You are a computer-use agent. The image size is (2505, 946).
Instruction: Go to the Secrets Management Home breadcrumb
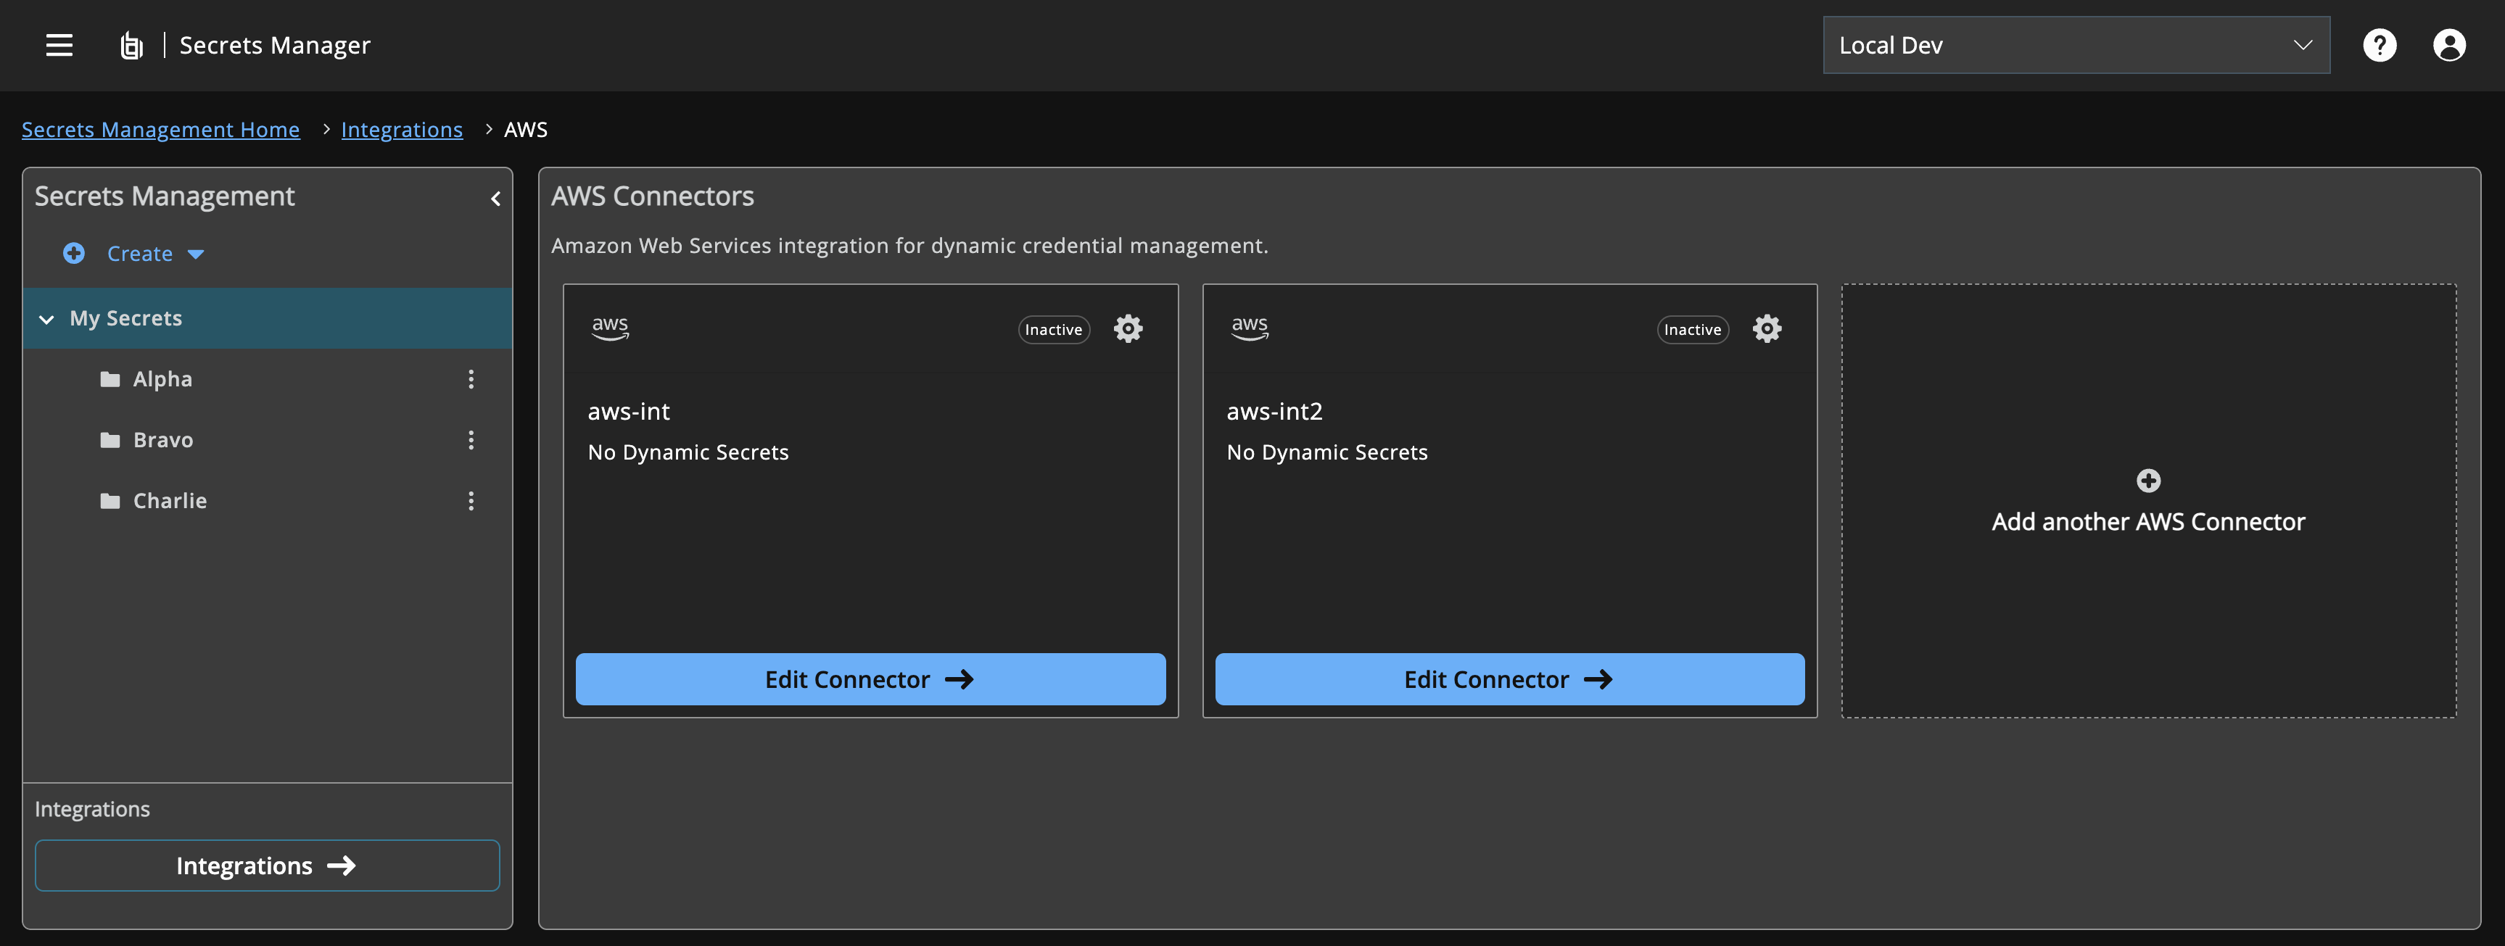(160, 129)
